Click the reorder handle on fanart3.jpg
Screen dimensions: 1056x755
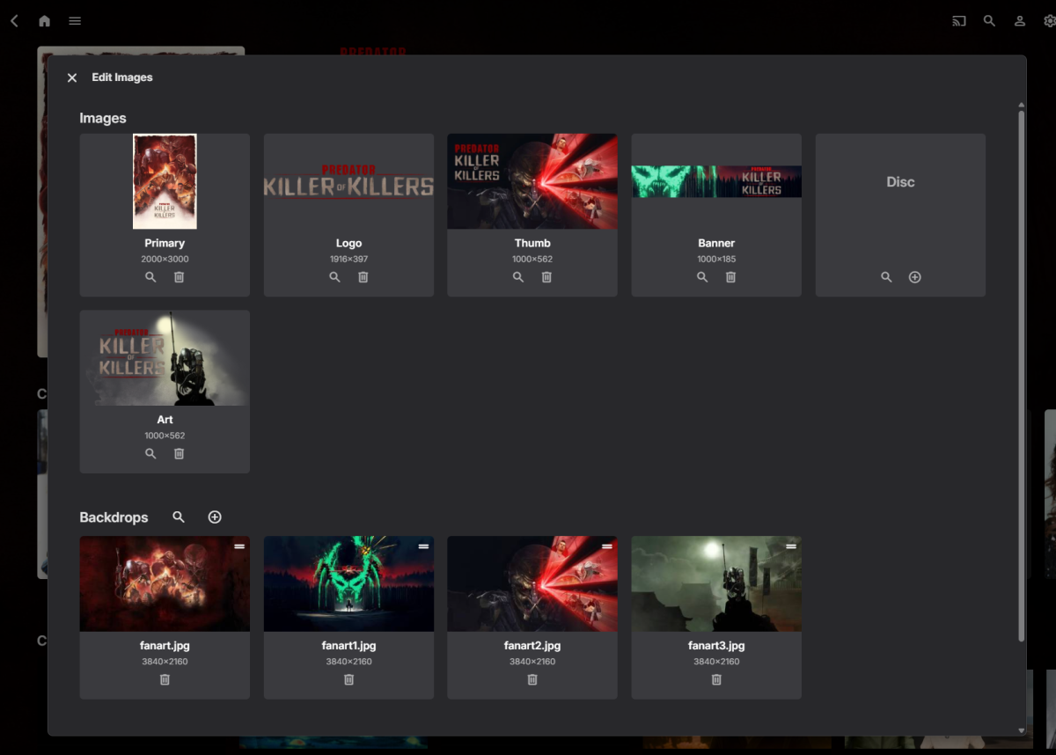(x=791, y=546)
